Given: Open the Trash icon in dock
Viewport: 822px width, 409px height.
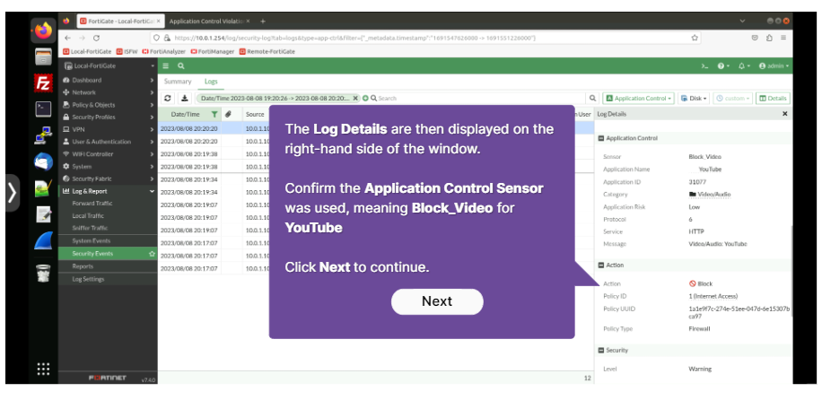Looking at the screenshot, I should (x=43, y=273).
